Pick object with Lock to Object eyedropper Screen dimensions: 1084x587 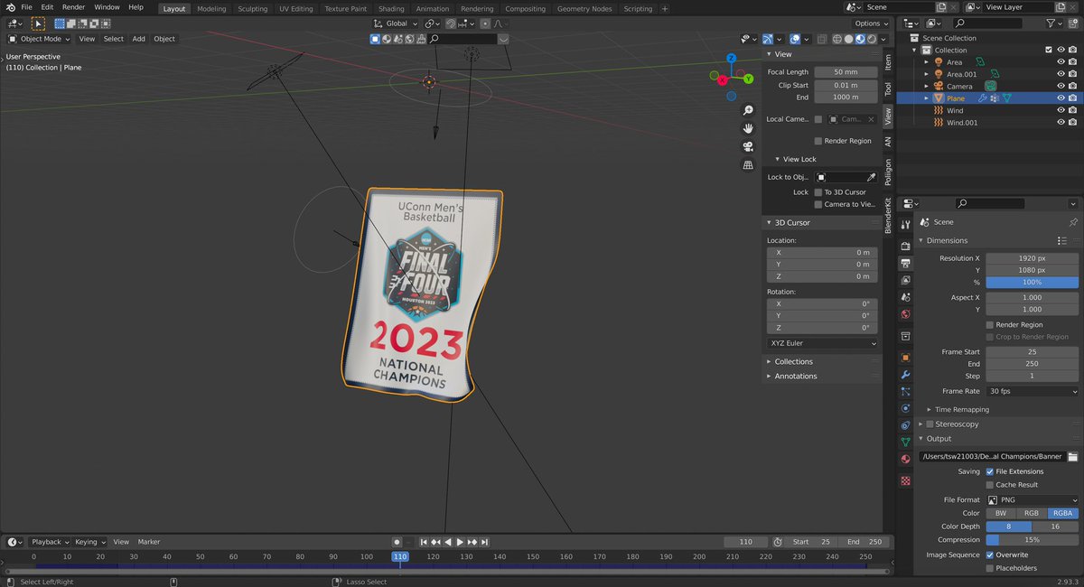point(872,177)
